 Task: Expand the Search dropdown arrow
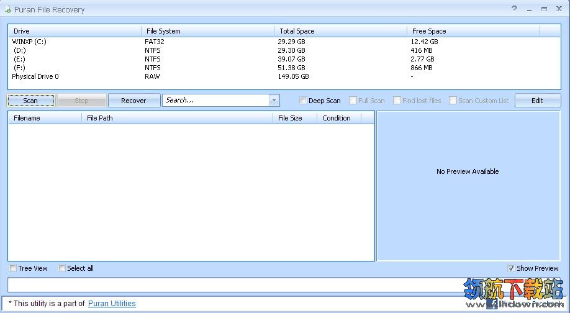[274, 101]
